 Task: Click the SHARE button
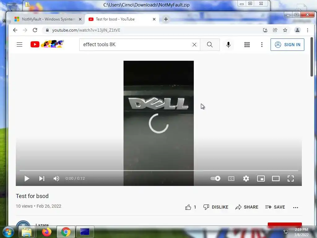[x=247, y=207]
